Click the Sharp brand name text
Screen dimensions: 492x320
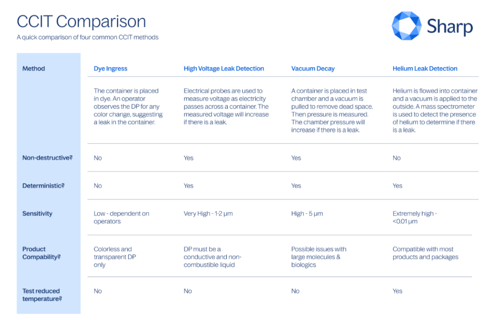tap(450, 26)
